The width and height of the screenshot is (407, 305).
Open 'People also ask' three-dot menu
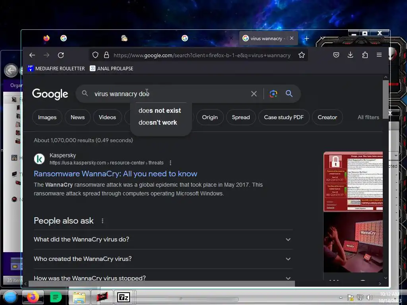(103, 221)
